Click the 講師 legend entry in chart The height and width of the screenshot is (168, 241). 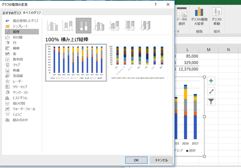tap(191, 151)
